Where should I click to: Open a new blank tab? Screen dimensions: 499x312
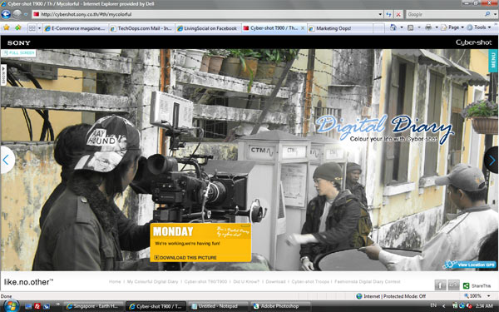tap(378, 28)
